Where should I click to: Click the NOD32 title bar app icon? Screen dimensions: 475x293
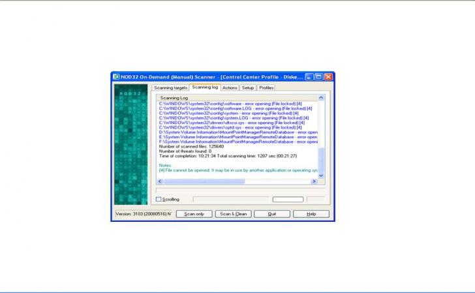[x=116, y=76]
